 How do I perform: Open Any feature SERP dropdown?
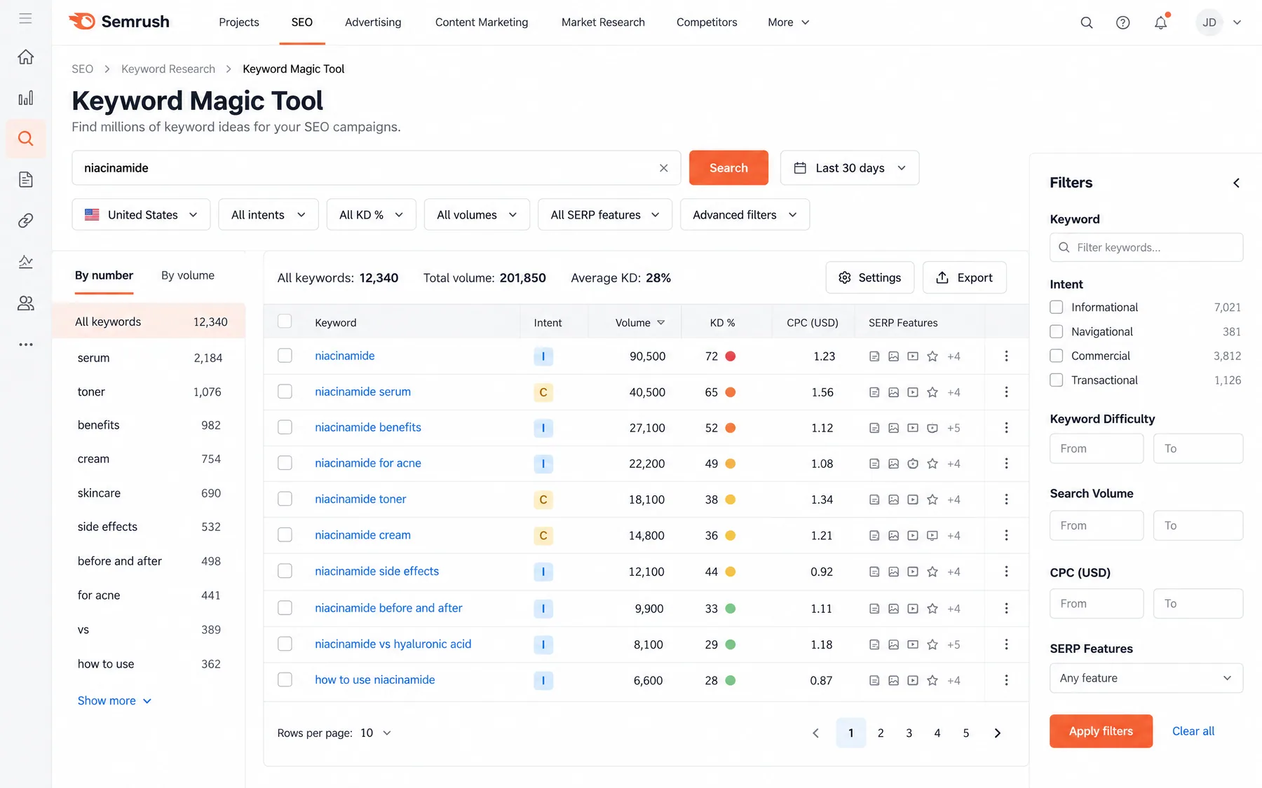(x=1146, y=678)
